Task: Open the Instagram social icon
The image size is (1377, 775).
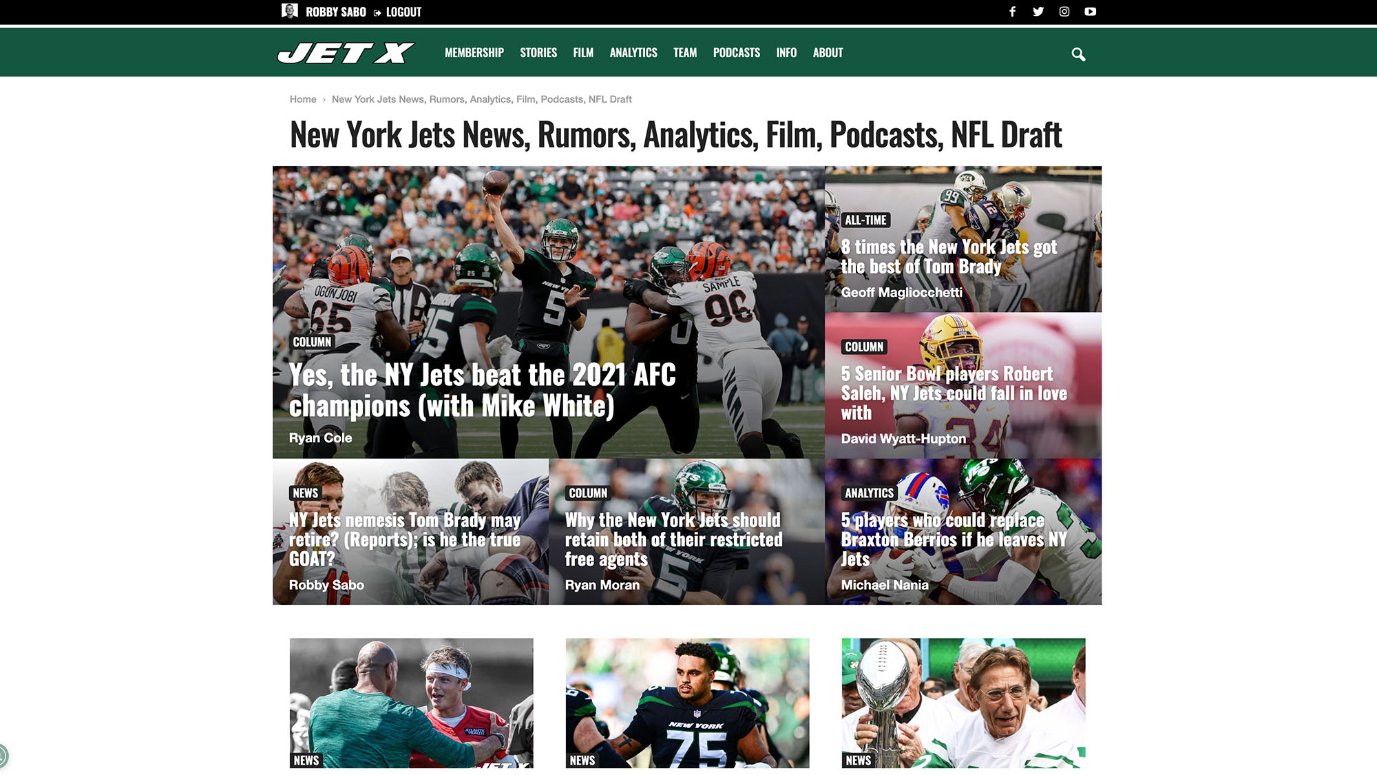Action: tap(1064, 12)
